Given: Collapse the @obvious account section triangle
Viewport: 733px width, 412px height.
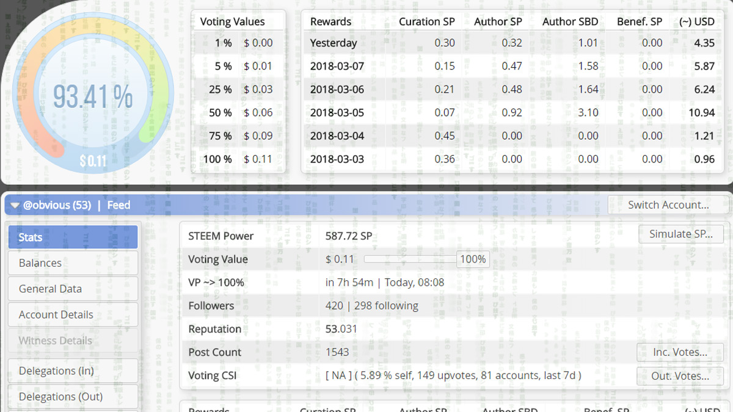Looking at the screenshot, I should pyautogui.click(x=15, y=206).
